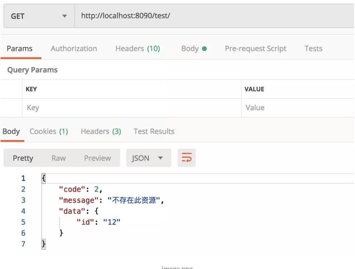Select the response Body tab
This screenshot has height=269, width=355.
[x=11, y=131]
